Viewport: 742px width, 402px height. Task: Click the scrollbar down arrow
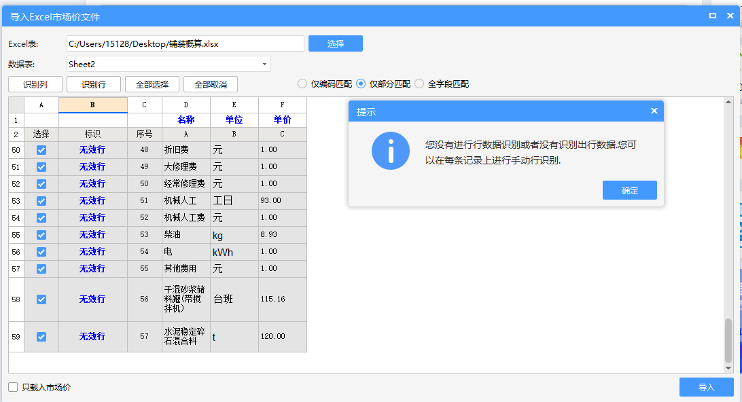(728, 368)
